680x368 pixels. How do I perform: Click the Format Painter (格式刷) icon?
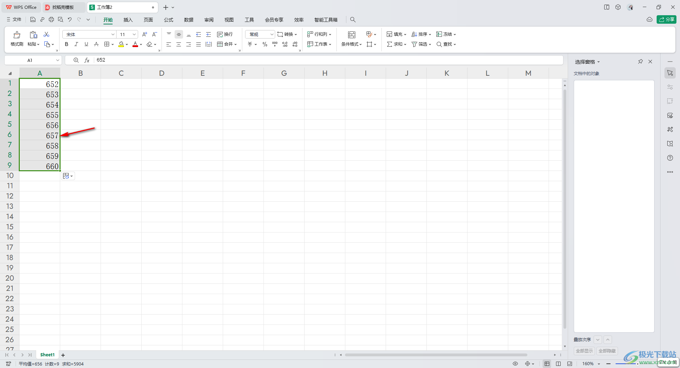(17, 35)
